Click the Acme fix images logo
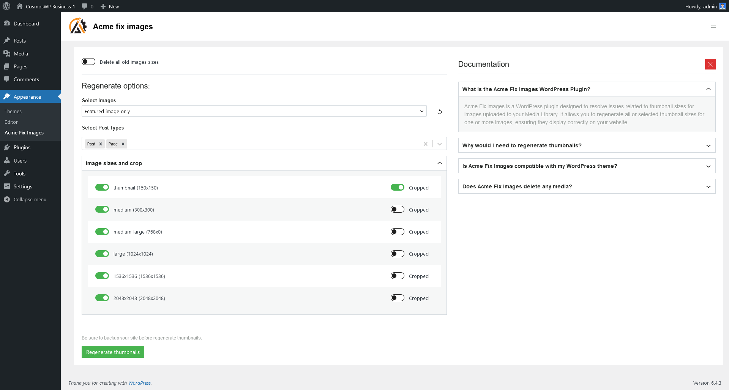 tap(78, 26)
